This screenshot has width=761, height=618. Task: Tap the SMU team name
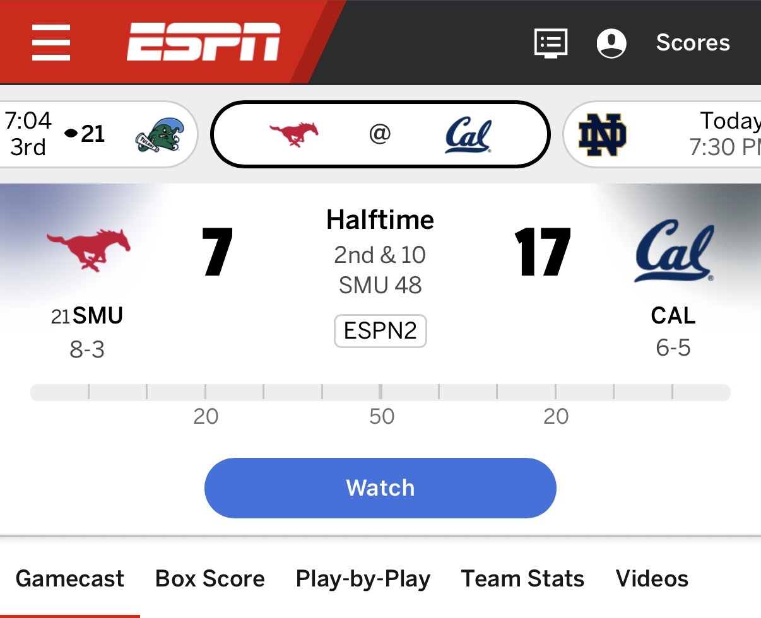pos(98,315)
